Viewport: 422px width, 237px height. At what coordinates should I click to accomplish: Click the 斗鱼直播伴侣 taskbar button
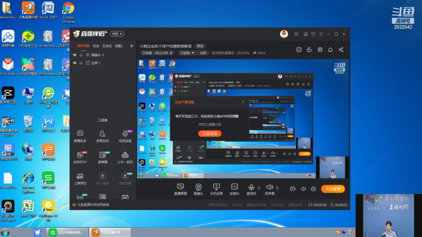[x=110, y=232]
